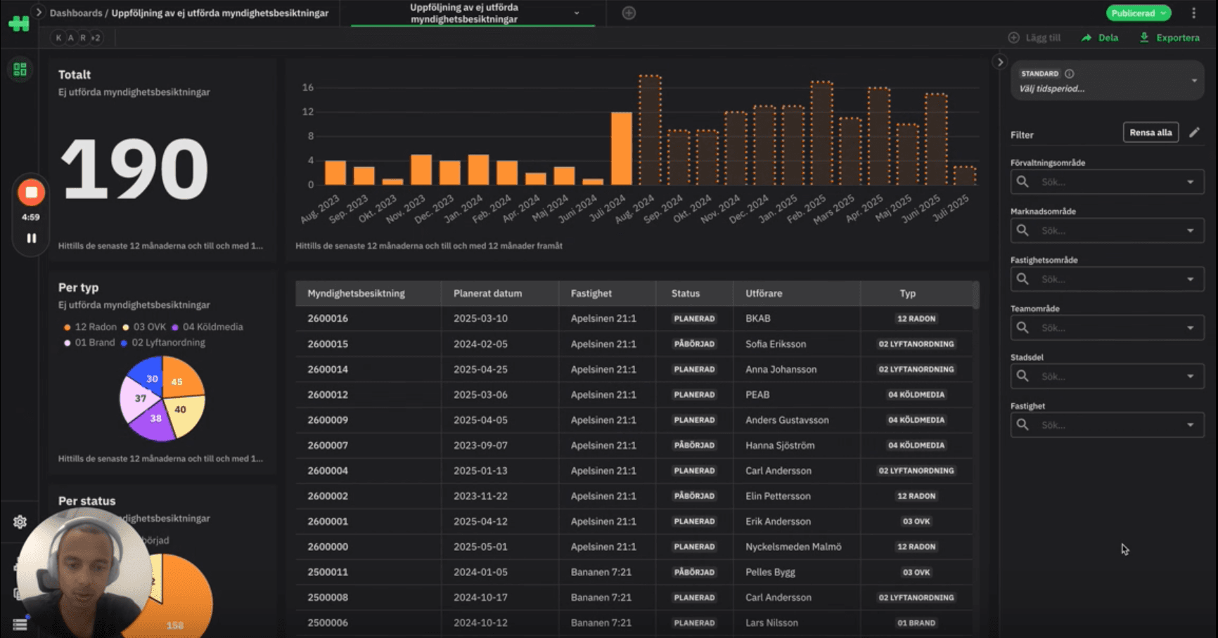Screen dimensions: 1218x638
Task: Show the +2 additional users
Action: 96,38
